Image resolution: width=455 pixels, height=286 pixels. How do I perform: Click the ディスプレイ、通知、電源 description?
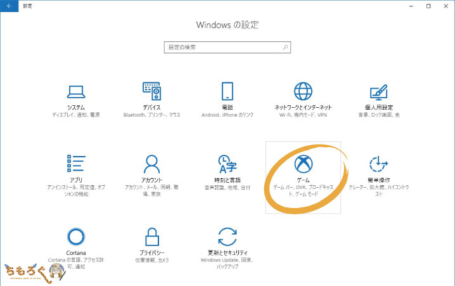point(76,115)
